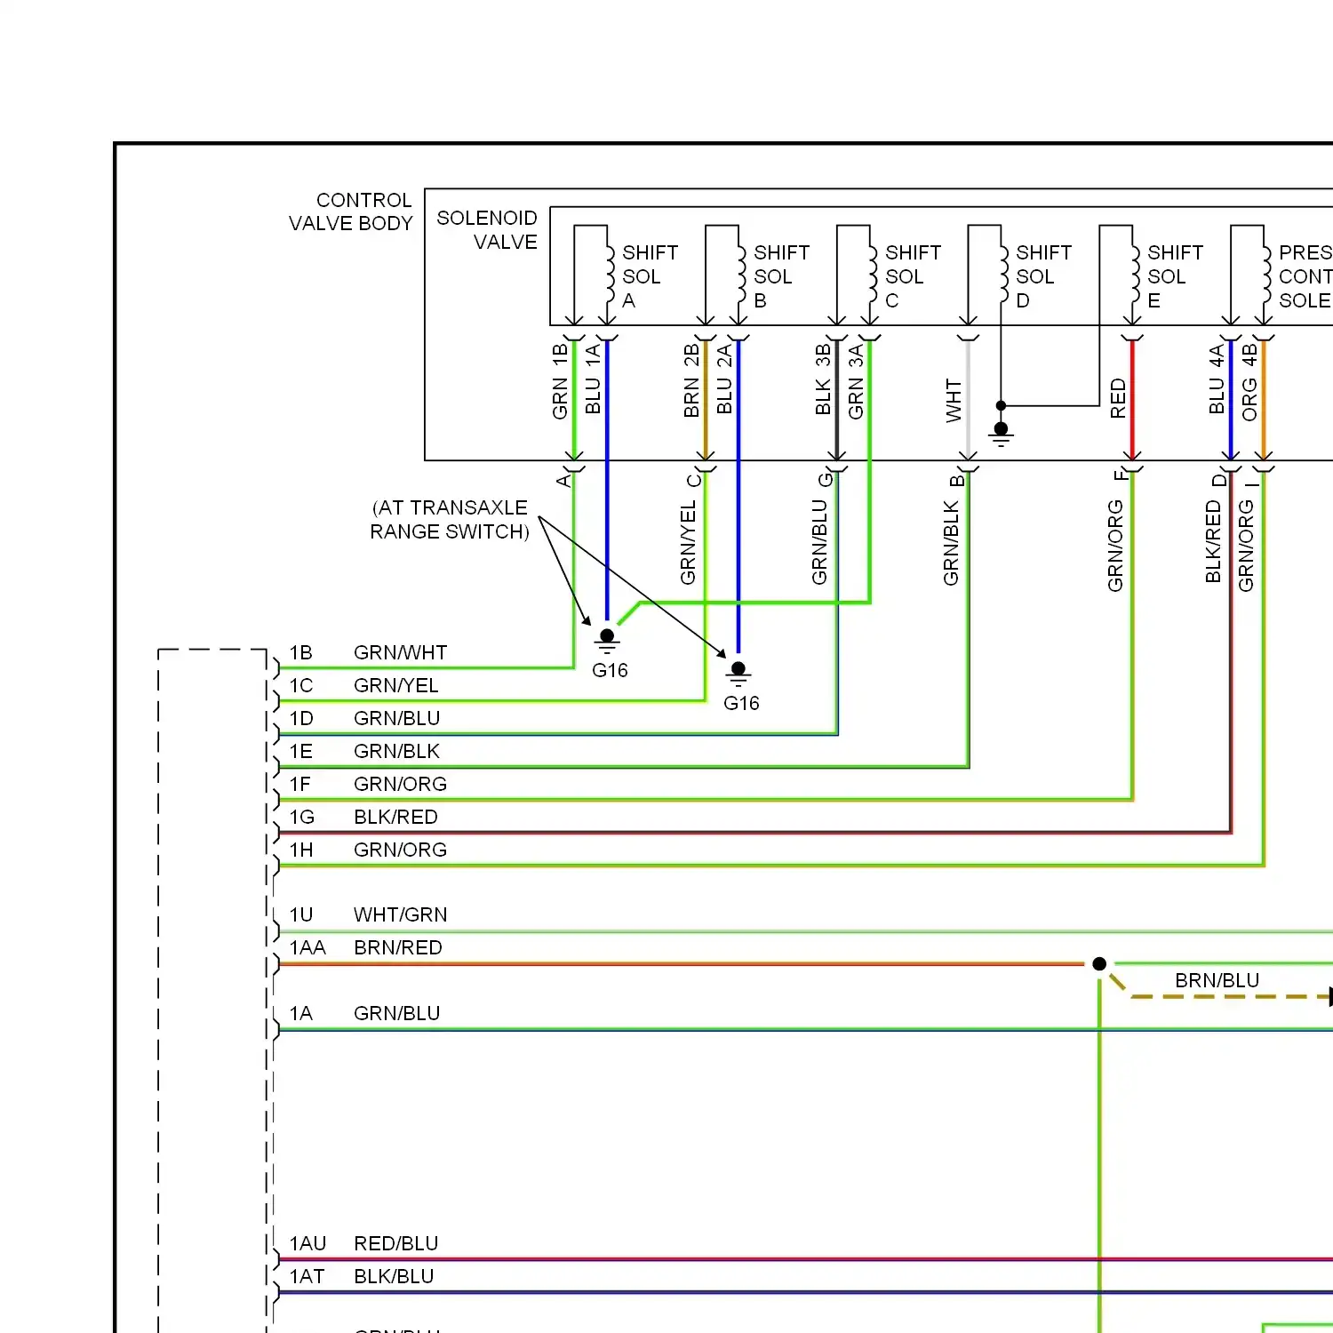Click pin label "1C" beside GRN/YEL
The image size is (1333, 1333).
pos(301,686)
